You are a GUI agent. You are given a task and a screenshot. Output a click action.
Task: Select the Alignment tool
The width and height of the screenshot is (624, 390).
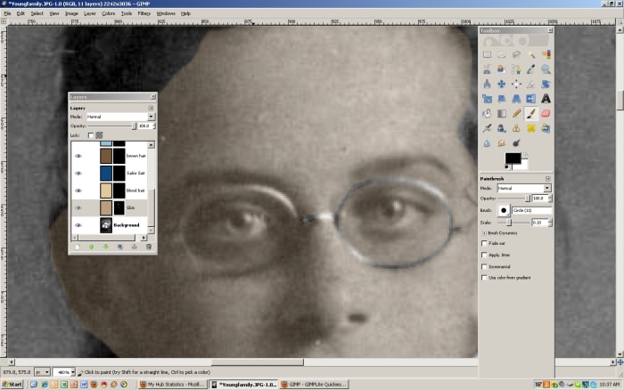[516, 84]
